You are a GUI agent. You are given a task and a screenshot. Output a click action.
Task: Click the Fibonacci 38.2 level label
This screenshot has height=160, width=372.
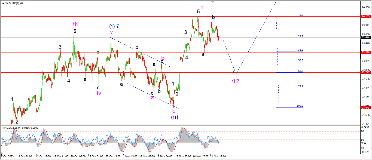pyautogui.click(x=301, y=50)
